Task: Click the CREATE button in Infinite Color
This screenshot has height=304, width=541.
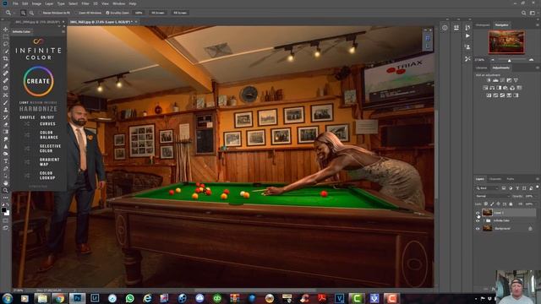Action: (38, 81)
